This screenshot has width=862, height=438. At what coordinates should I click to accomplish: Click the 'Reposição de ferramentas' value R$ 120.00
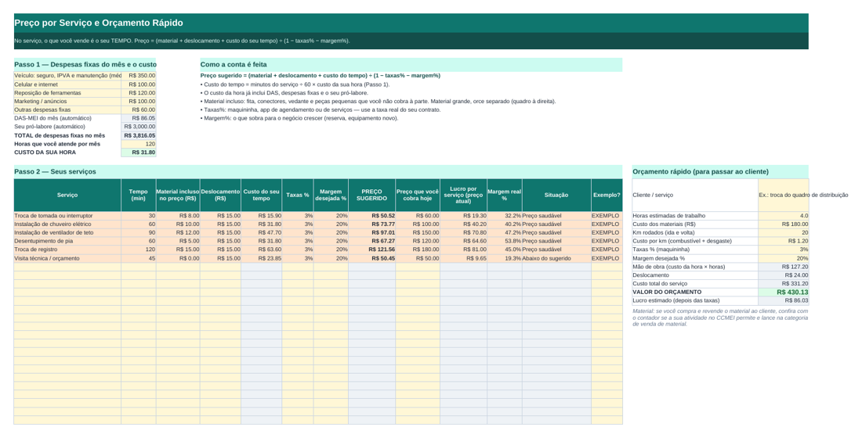pos(139,93)
